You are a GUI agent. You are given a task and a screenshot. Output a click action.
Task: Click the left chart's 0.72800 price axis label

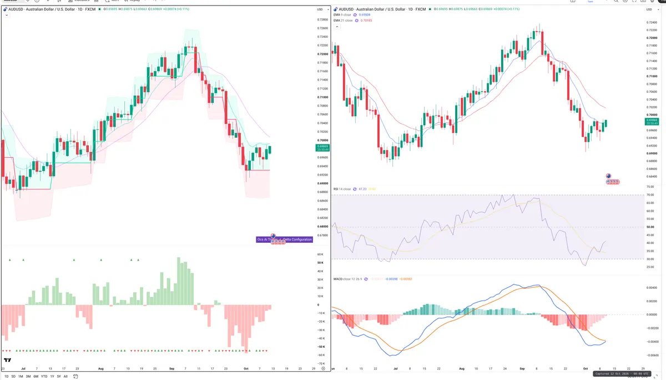tap(322, 19)
